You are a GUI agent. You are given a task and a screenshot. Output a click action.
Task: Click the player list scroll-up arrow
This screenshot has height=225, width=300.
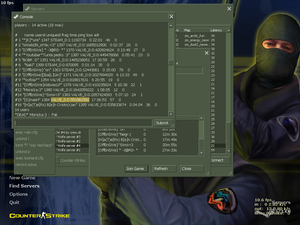tap(201, 118)
